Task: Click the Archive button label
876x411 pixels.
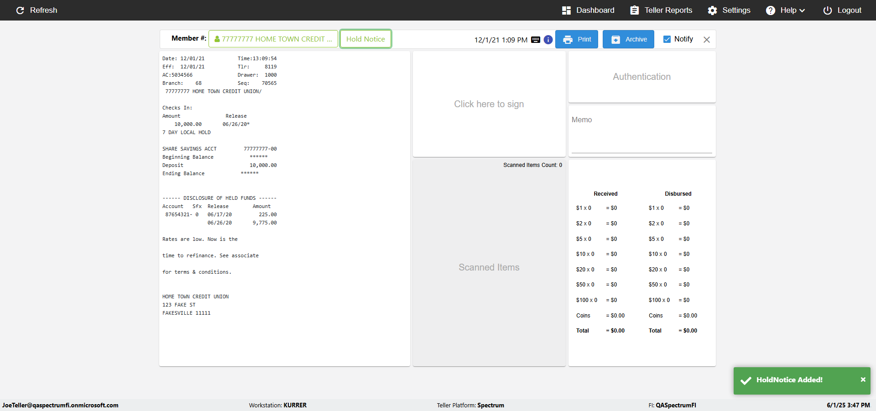Action: click(x=636, y=39)
